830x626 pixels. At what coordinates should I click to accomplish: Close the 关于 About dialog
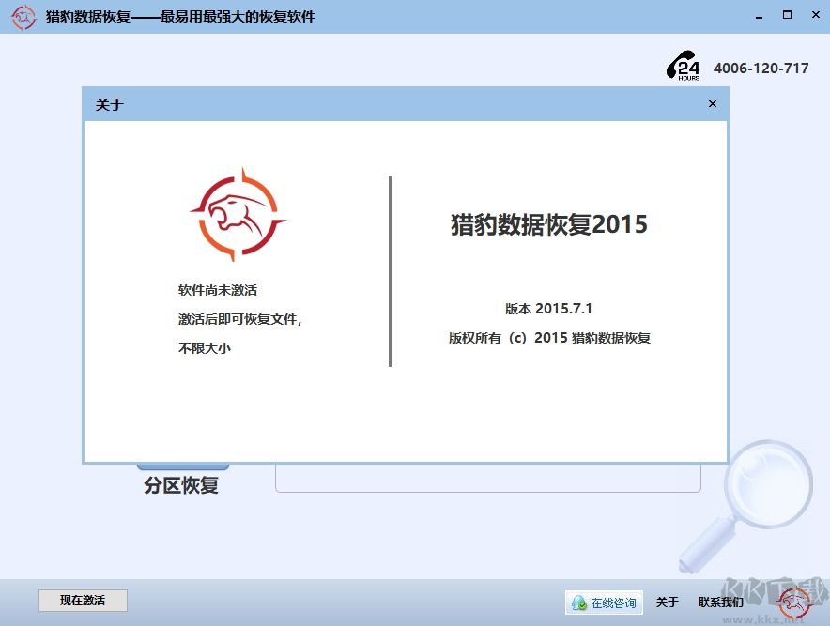pyautogui.click(x=712, y=103)
